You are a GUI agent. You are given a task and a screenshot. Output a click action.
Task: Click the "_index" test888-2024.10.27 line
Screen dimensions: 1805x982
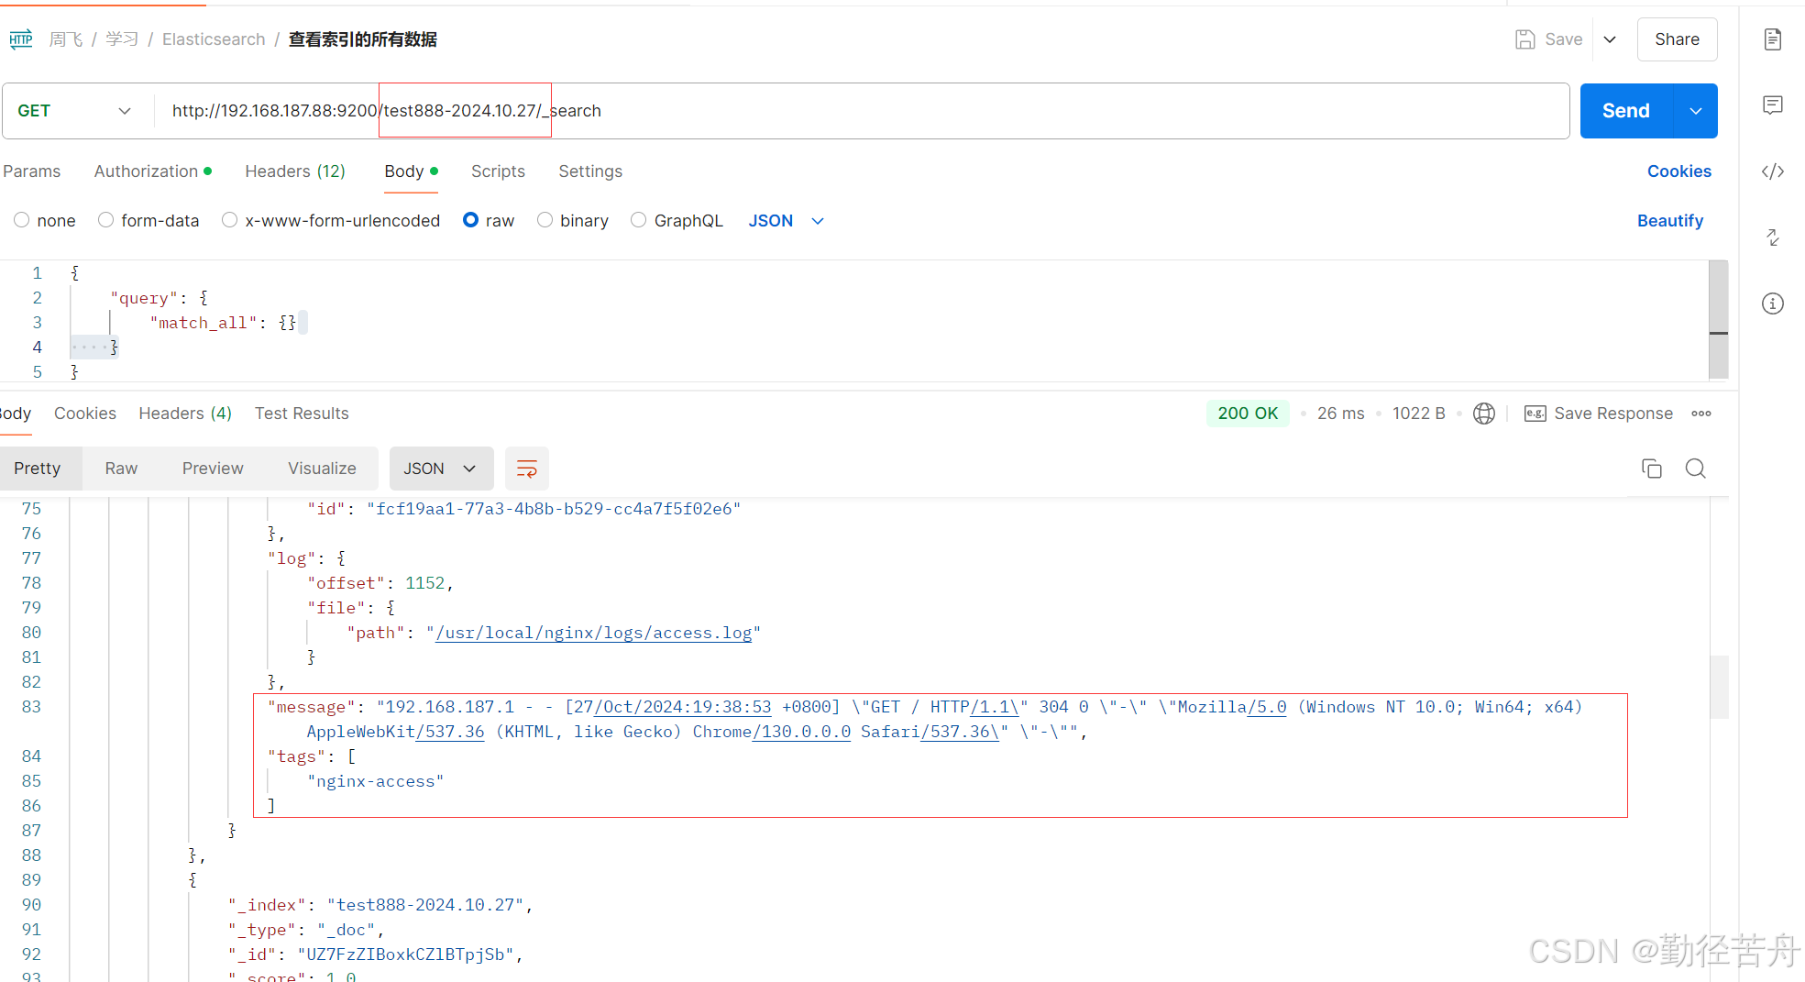pyautogui.click(x=380, y=905)
